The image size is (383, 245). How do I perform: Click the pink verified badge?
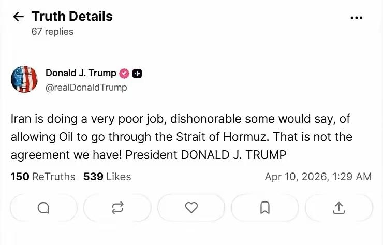[x=125, y=74]
